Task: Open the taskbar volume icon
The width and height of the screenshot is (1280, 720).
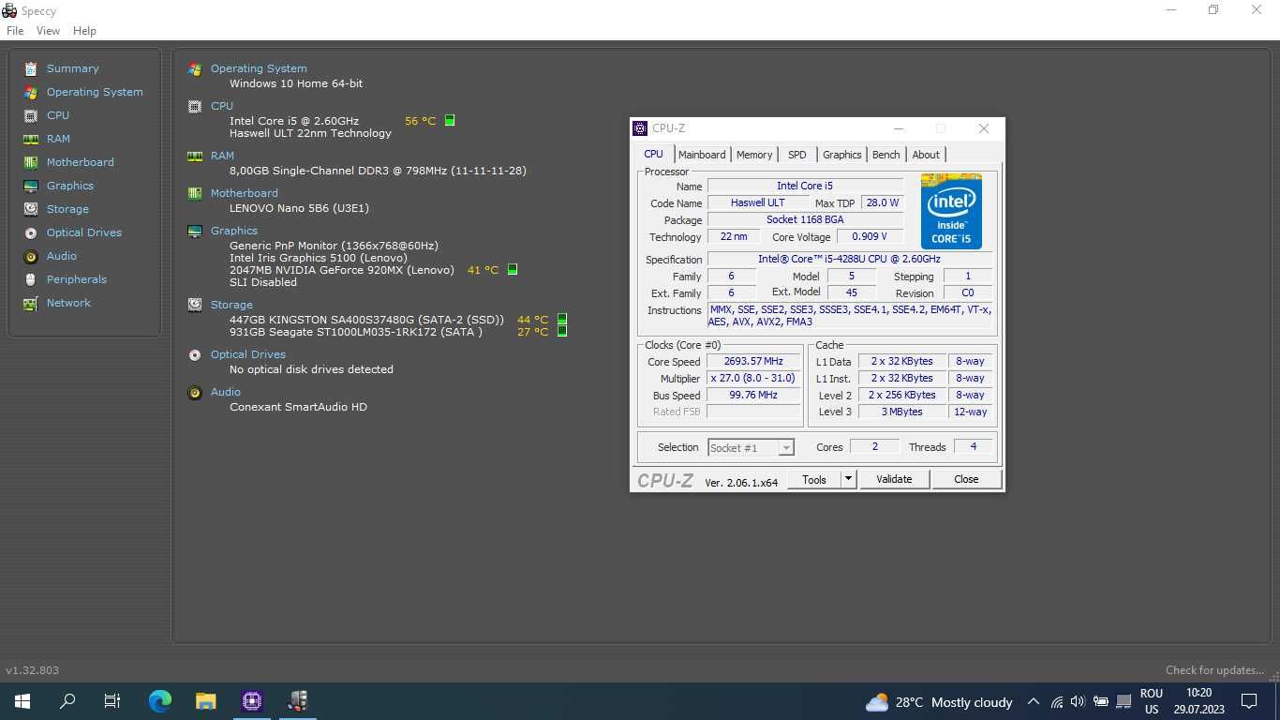Action: click(1078, 701)
